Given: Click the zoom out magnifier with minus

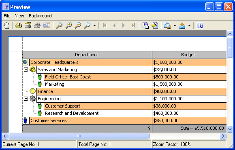Looking at the screenshot, I should (x=78, y=25).
